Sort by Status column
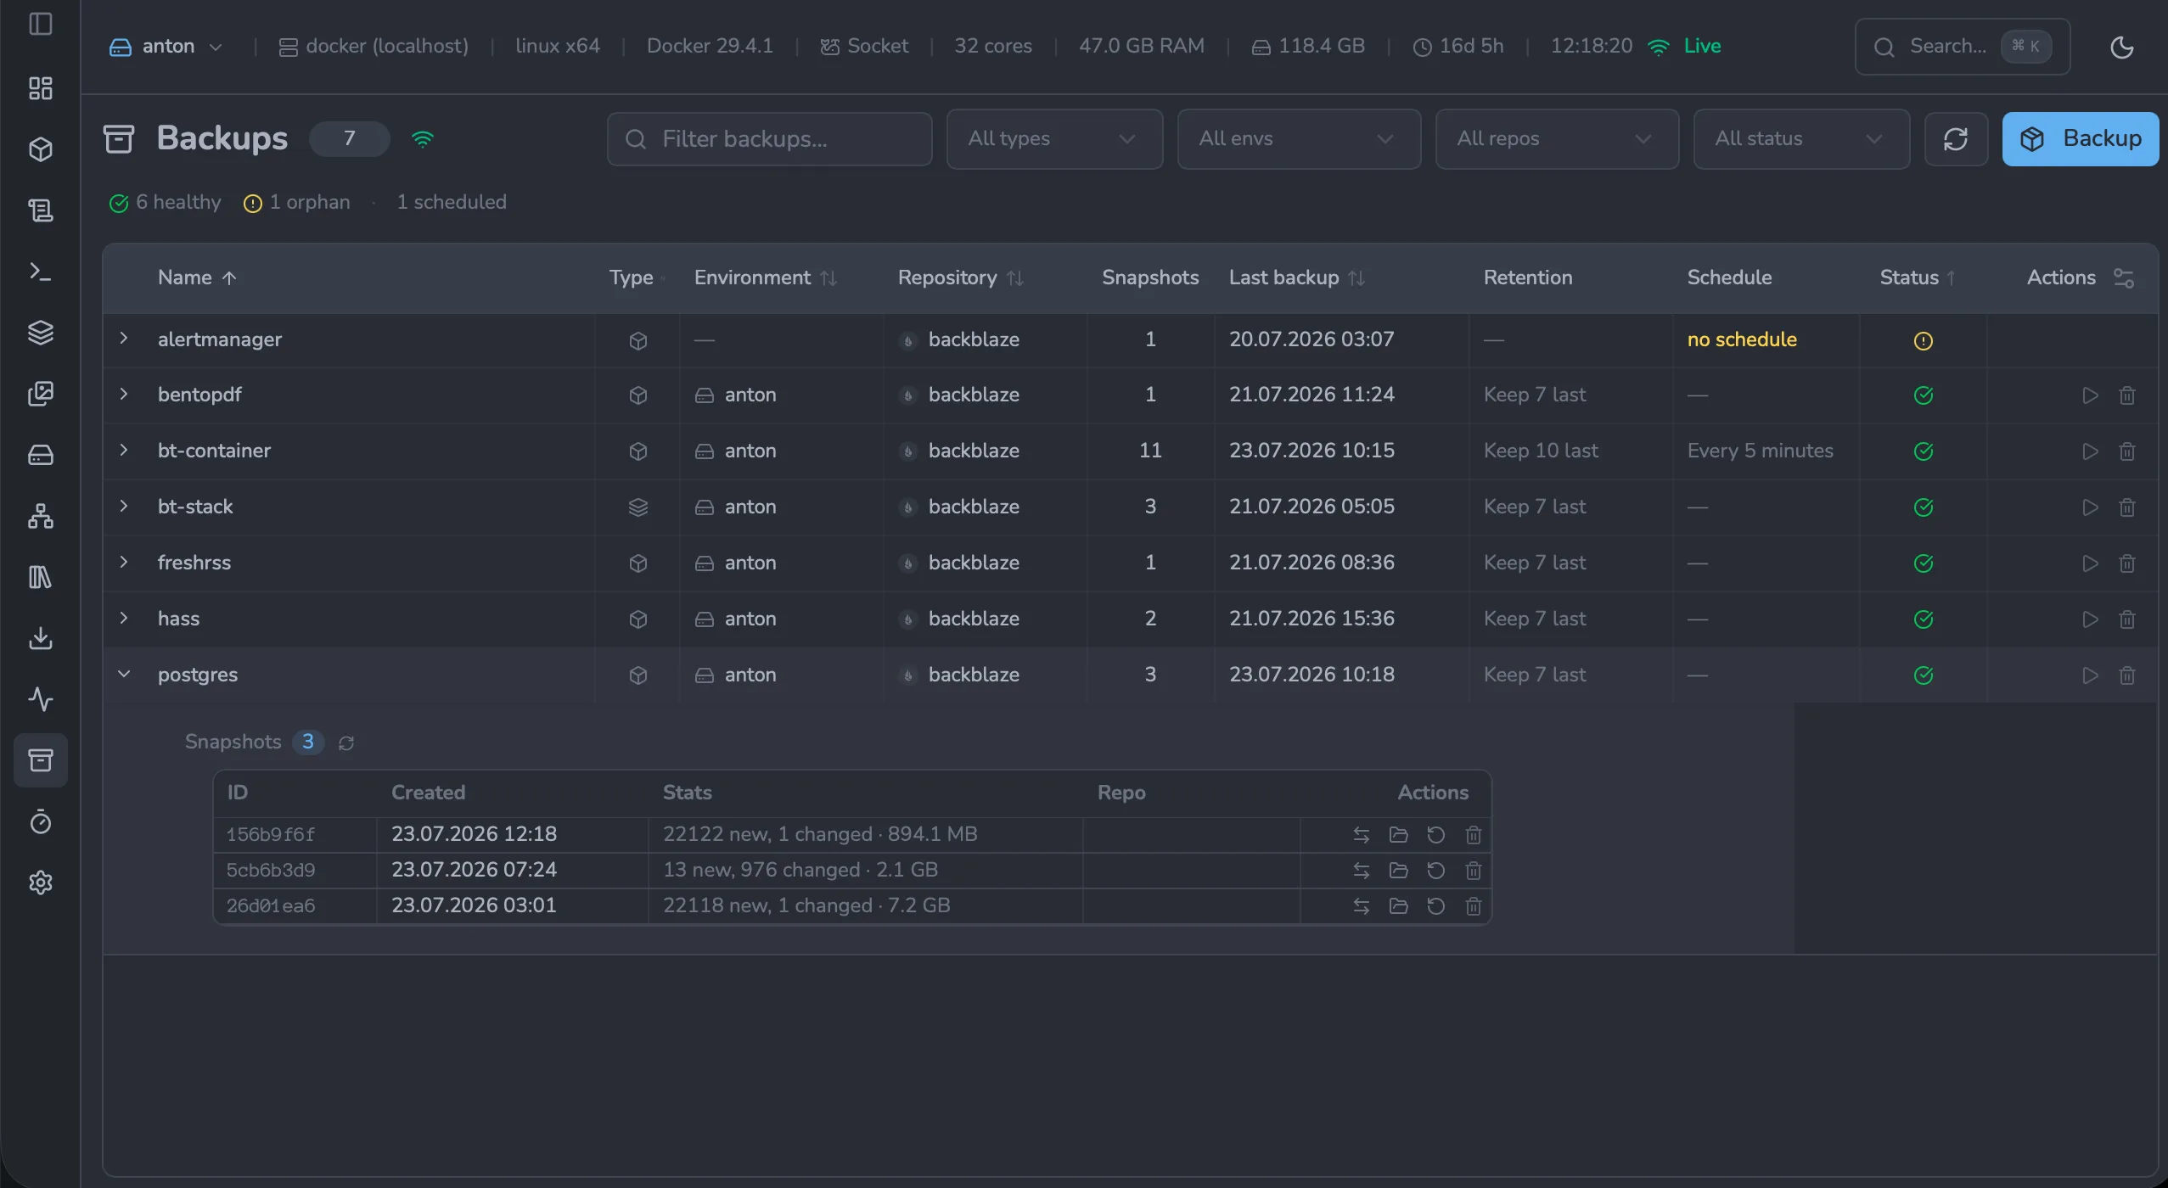The image size is (2168, 1188). pyautogui.click(x=1918, y=277)
